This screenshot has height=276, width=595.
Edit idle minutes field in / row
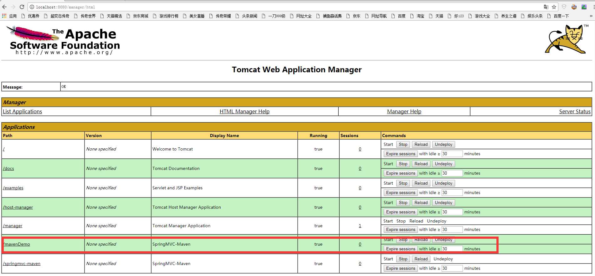[x=452, y=154]
